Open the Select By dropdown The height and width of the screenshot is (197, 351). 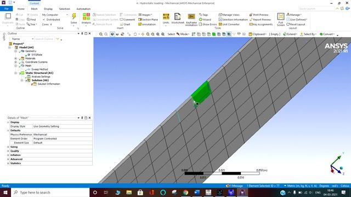(308, 34)
